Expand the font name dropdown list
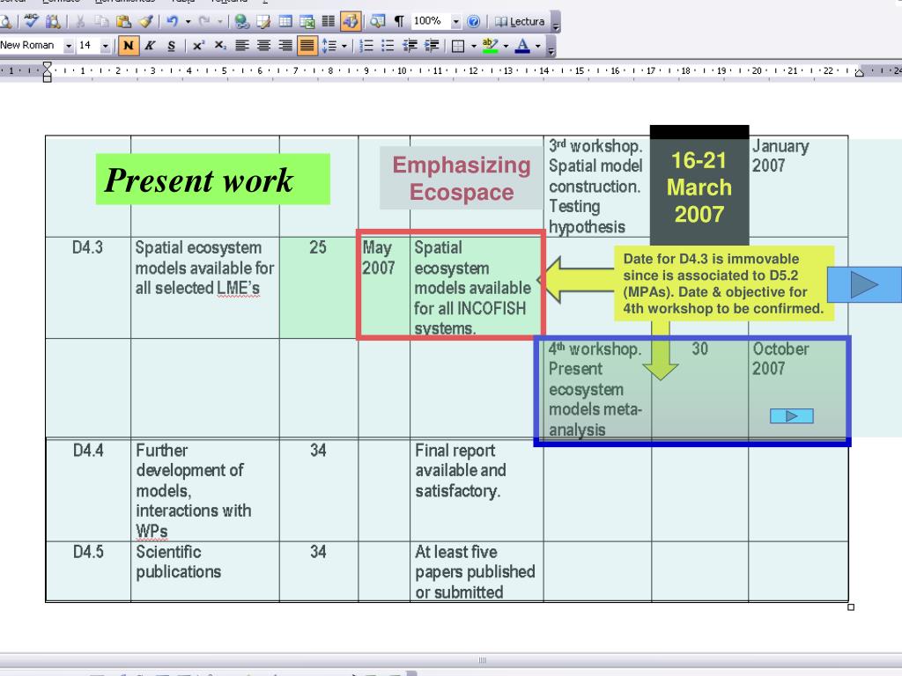Screen dimensions: 902x676 (69, 46)
